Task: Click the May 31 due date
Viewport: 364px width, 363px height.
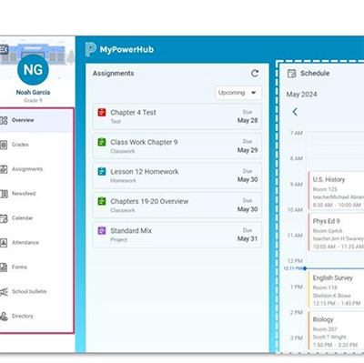Action: click(248, 239)
